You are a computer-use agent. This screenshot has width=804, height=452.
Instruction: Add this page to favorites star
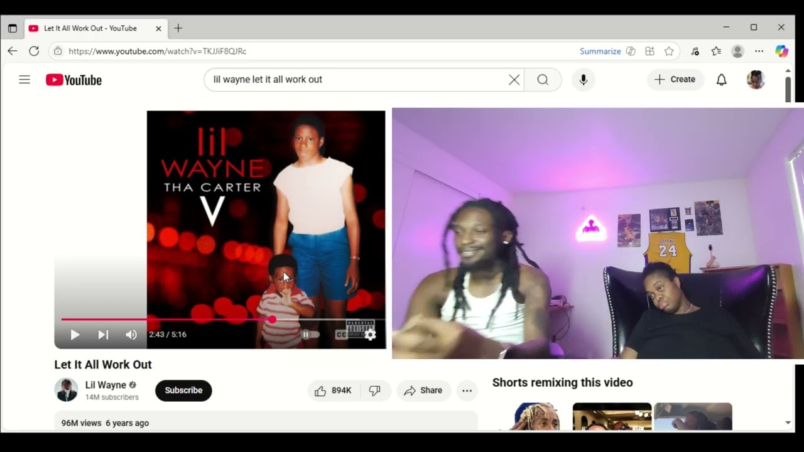tap(669, 51)
